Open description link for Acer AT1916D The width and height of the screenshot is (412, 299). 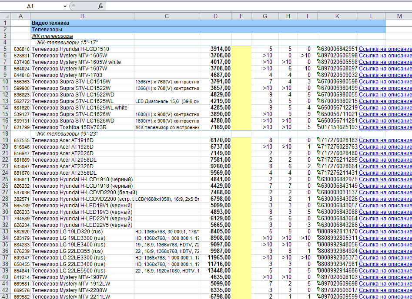pos(385,140)
